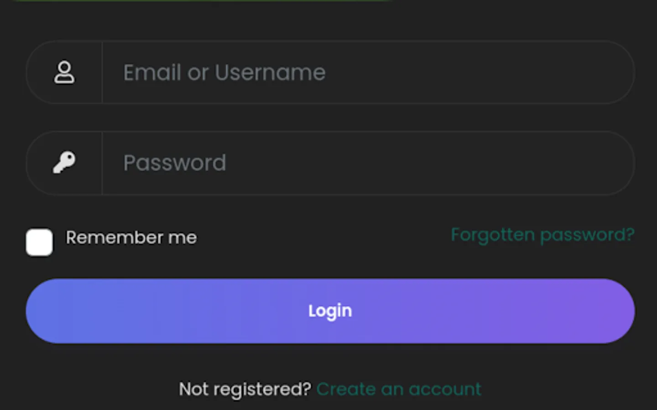
Task: Click the user profile icon
Action: pos(64,72)
